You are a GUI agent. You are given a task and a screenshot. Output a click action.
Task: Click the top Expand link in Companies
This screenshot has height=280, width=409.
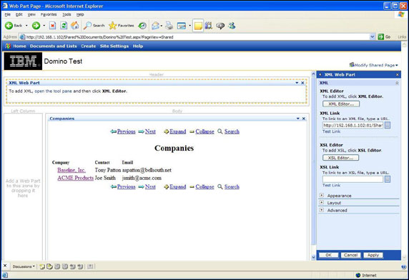coord(177,131)
